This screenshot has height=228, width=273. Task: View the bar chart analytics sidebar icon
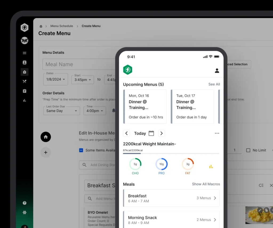tap(25, 101)
